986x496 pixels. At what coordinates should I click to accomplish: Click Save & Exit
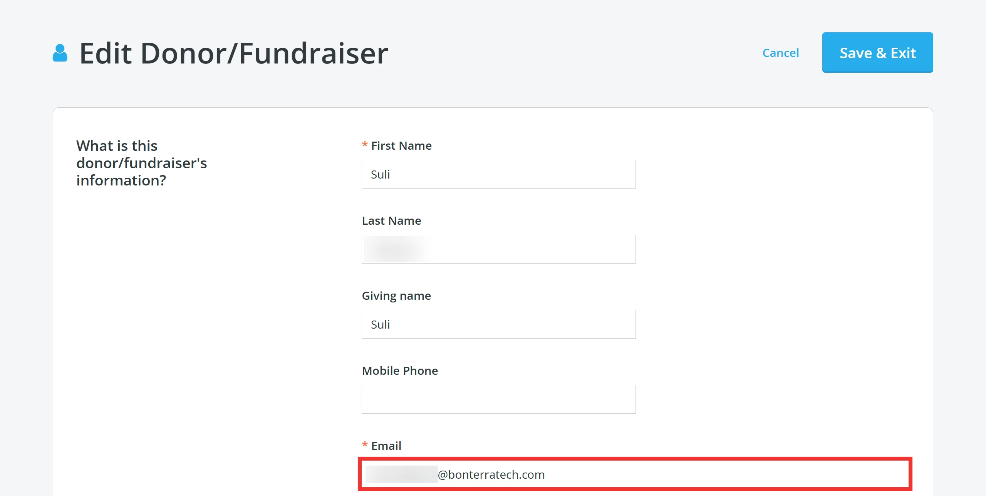(877, 52)
